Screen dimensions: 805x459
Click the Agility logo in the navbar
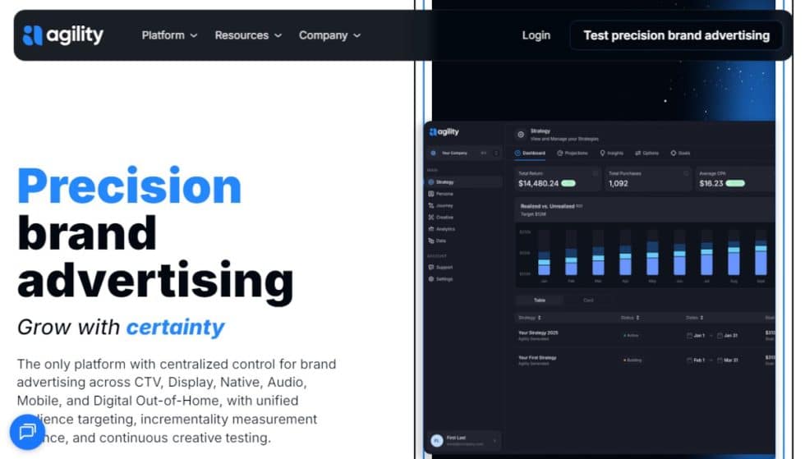[63, 35]
